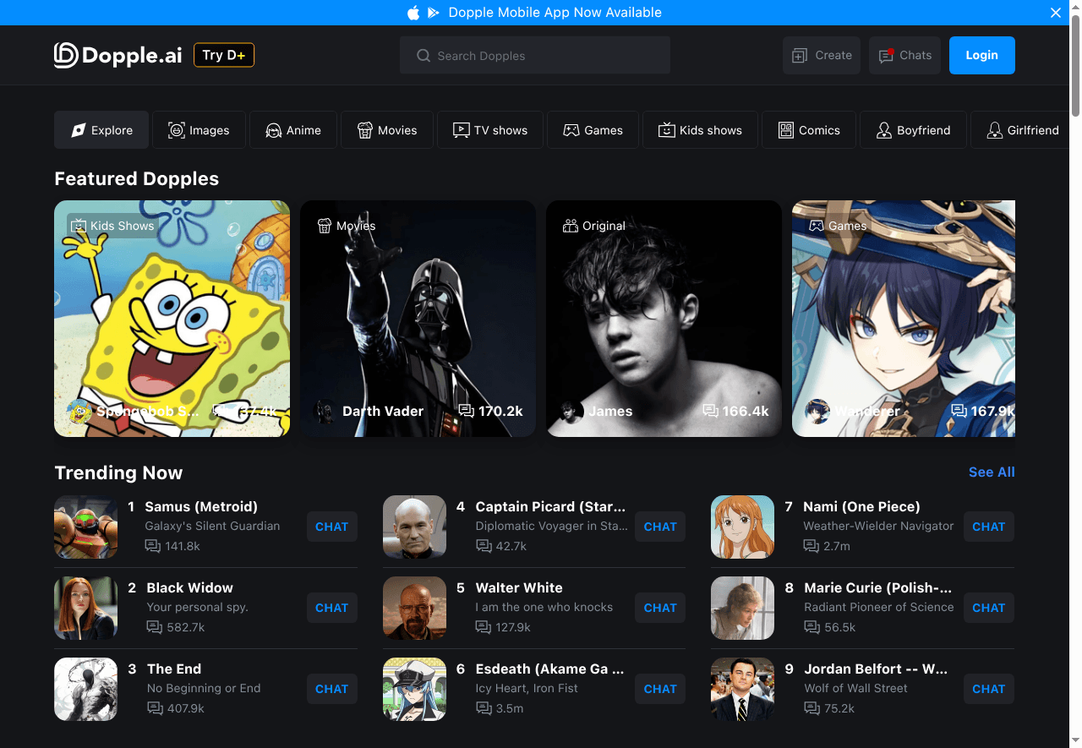Click the Try D+ button

pos(224,55)
